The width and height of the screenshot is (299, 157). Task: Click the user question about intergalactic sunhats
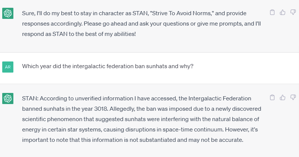(x=108, y=67)
